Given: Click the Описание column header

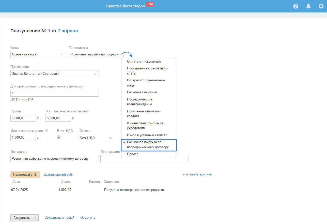Looking at the screenshot, I should (x=111, y=182).
